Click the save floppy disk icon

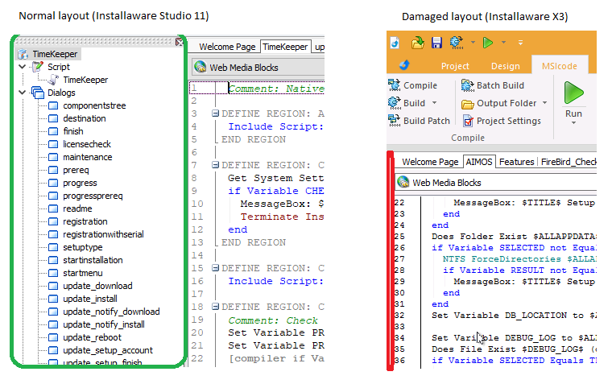(436, 42)
